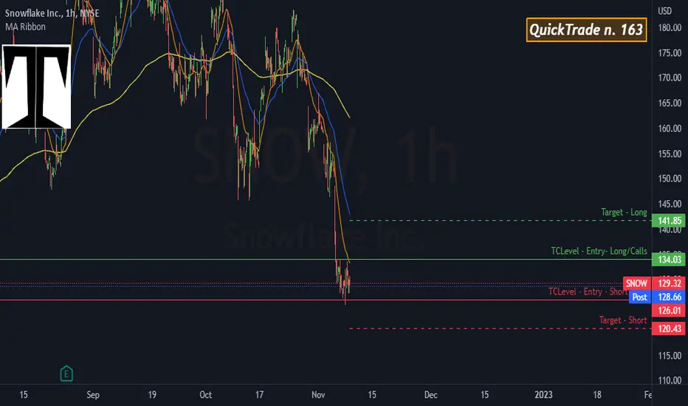Screen dimensions: 688x406
Task: Click the USD currency label
Action: coord(664,11)
